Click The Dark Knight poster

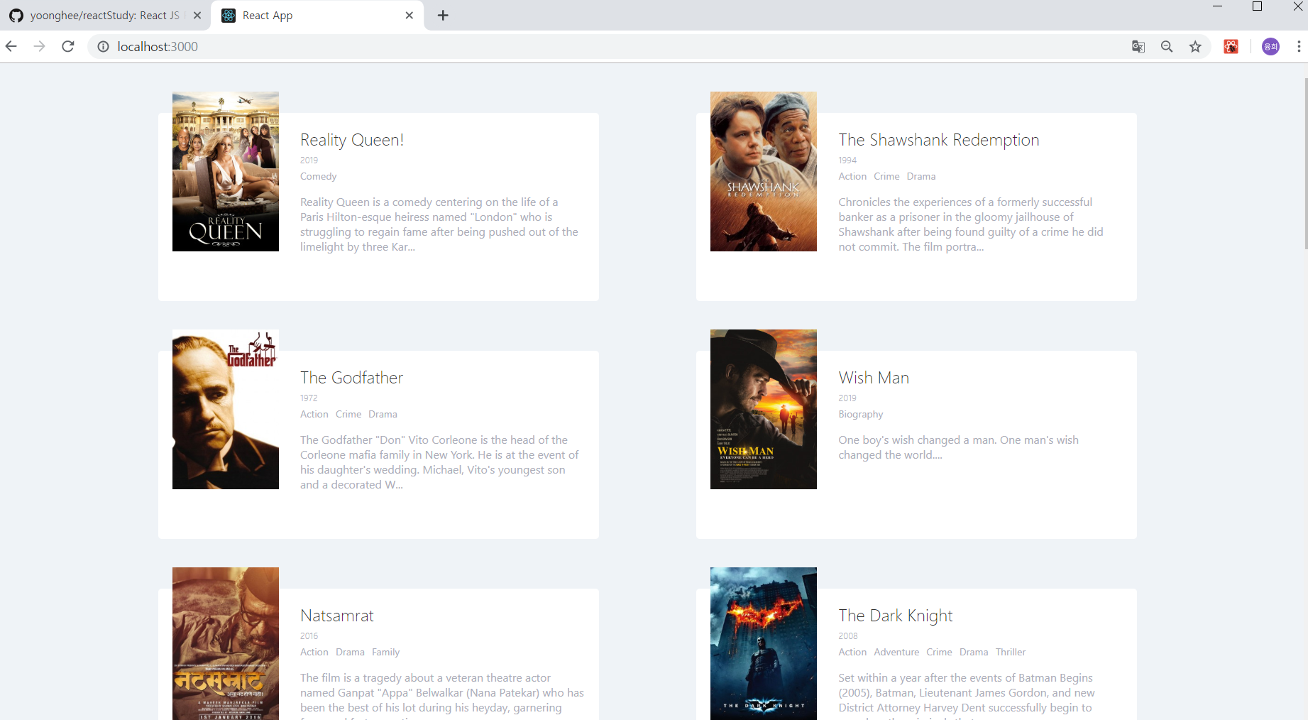[764, 643]
